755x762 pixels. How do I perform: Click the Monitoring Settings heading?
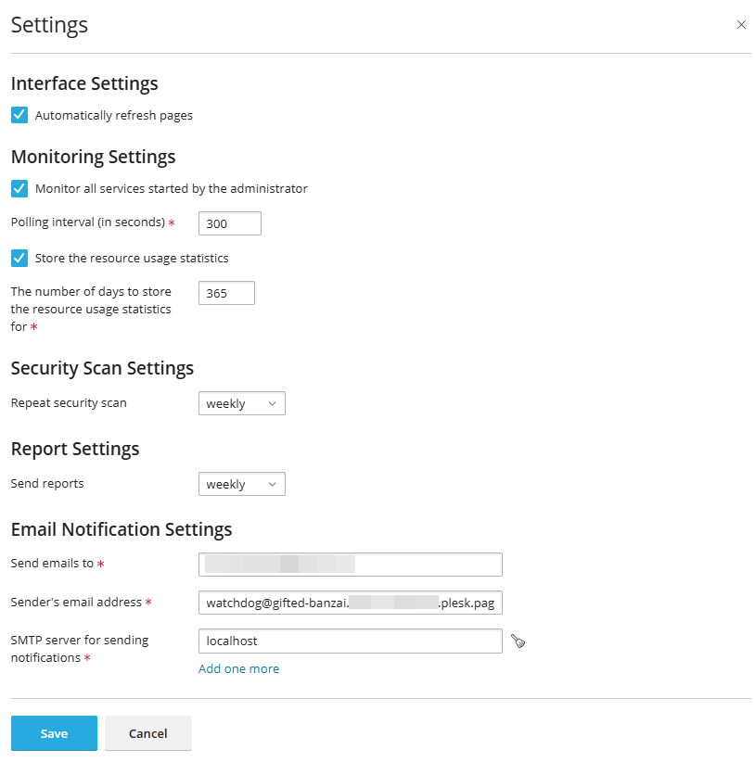[x=94, y=157]
